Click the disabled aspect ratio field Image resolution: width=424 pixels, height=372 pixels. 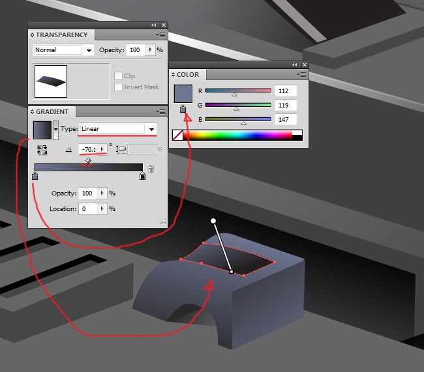(142, 149)
